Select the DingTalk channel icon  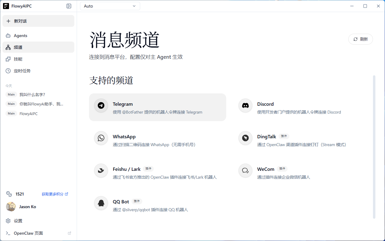[245, 138]
